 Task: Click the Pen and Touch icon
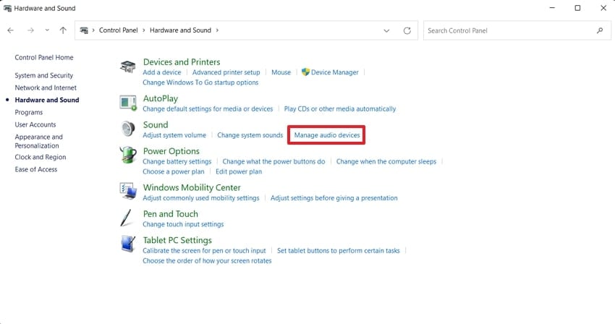(x=127, y=218)
